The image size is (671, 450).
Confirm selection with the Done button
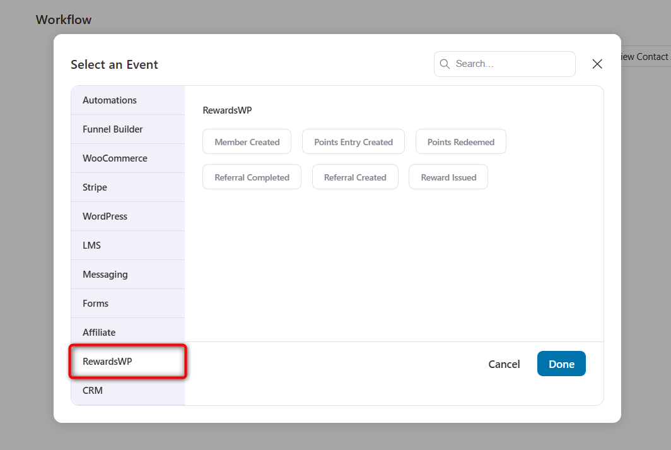click(x=561, y=364)
